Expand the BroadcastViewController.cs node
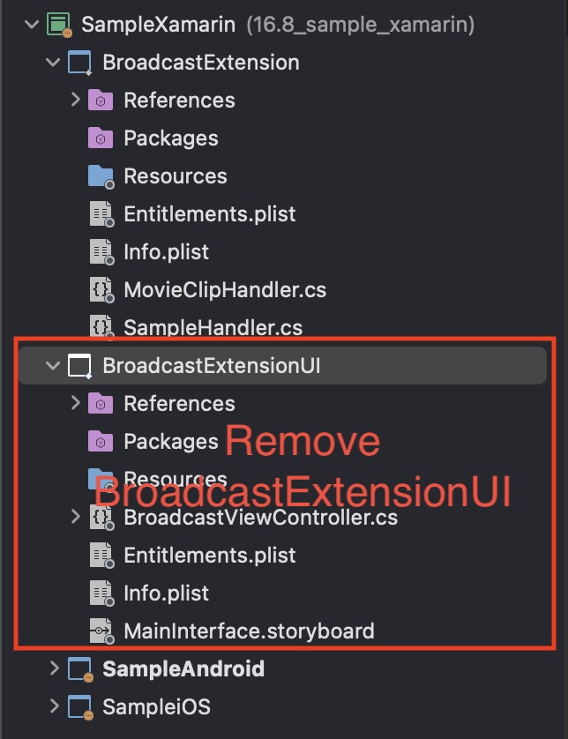 point(76,517)
